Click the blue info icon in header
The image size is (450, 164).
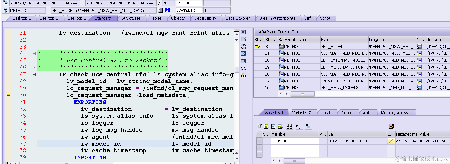[167, 10]
